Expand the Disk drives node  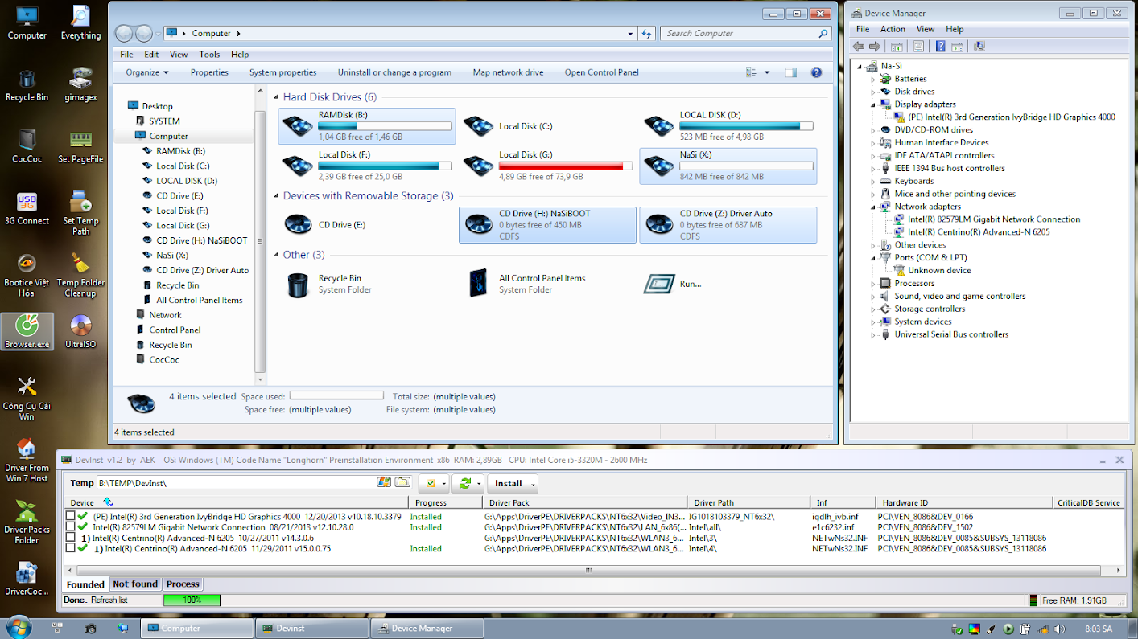pyautogui.click(x=873, y=92)
